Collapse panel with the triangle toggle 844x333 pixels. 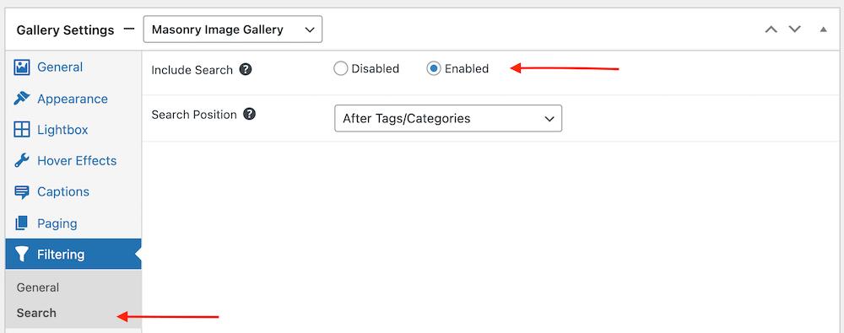tap(823, 30)
